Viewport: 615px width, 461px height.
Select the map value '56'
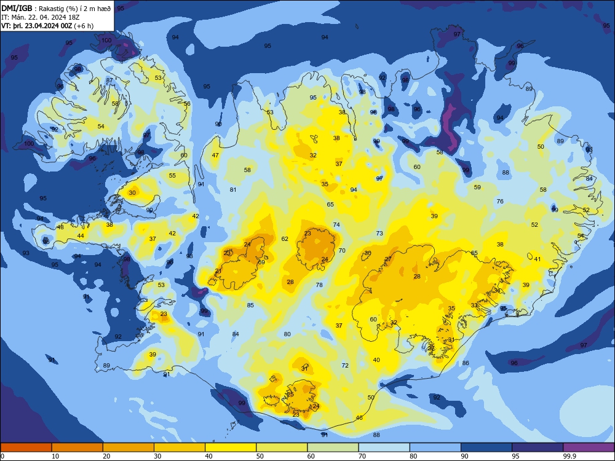(187, 104)
